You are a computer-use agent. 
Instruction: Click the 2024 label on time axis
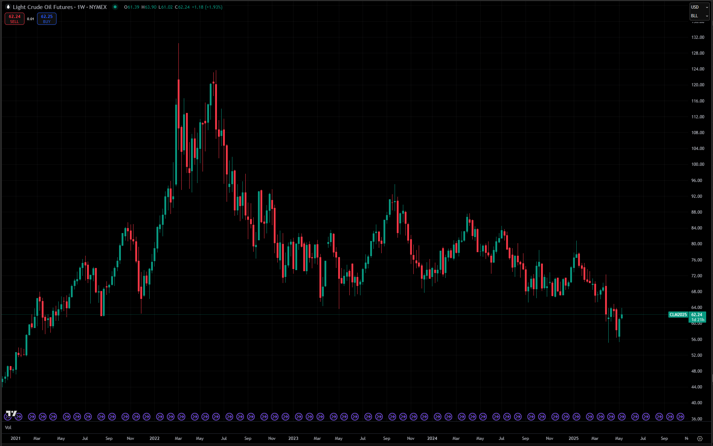tap(432, 438)
